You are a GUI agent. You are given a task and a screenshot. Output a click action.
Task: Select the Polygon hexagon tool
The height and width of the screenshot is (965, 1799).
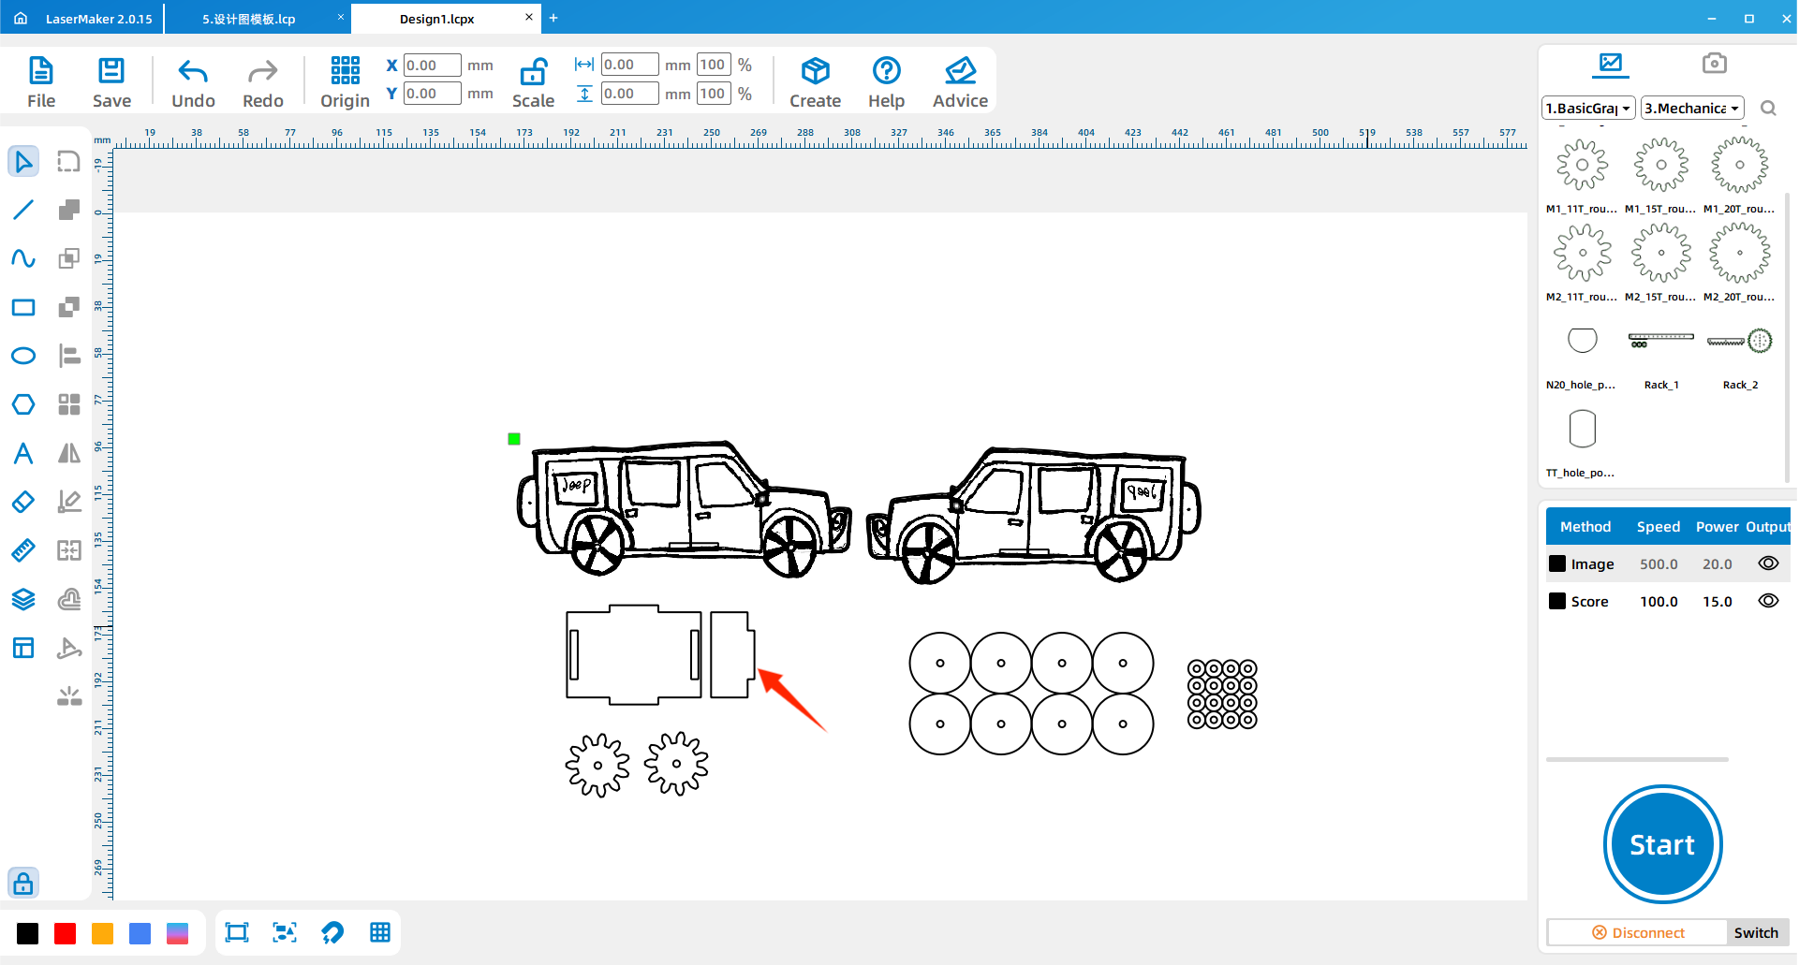click(x=23, y=404)
